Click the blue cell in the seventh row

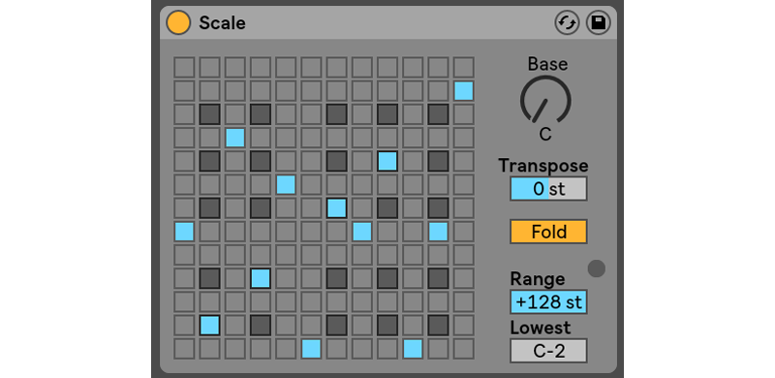[336, 207]
